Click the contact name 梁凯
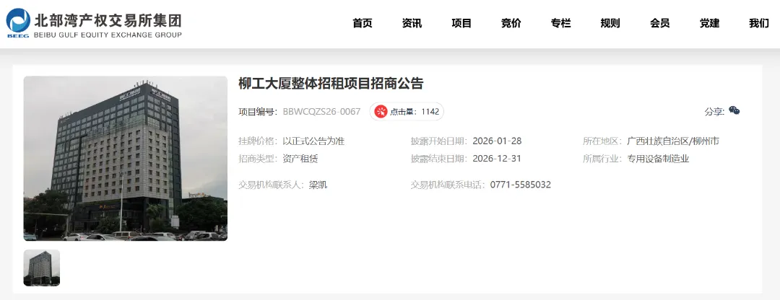780x300 pixels. pyautogui.click(x=318, y=185)
